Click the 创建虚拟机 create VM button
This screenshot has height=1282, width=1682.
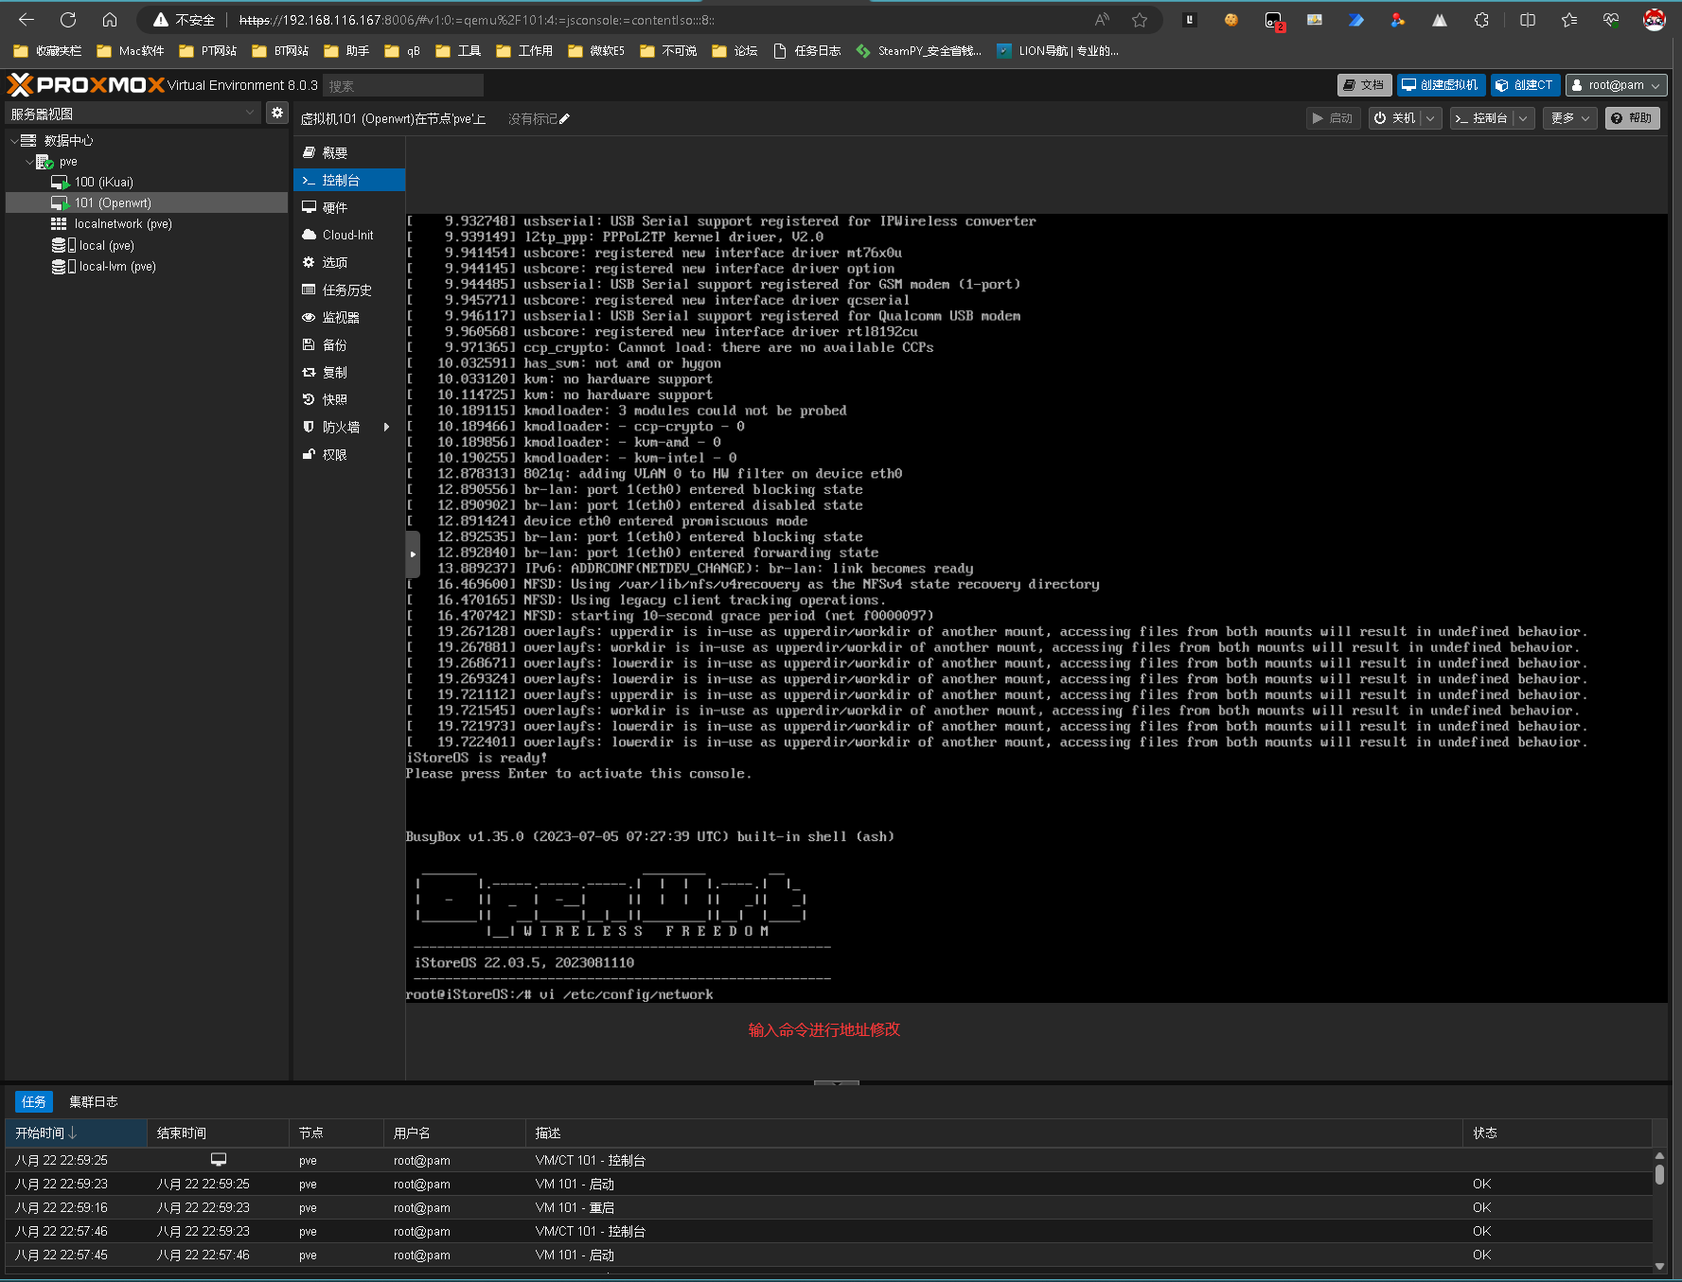coord(1440,85)
